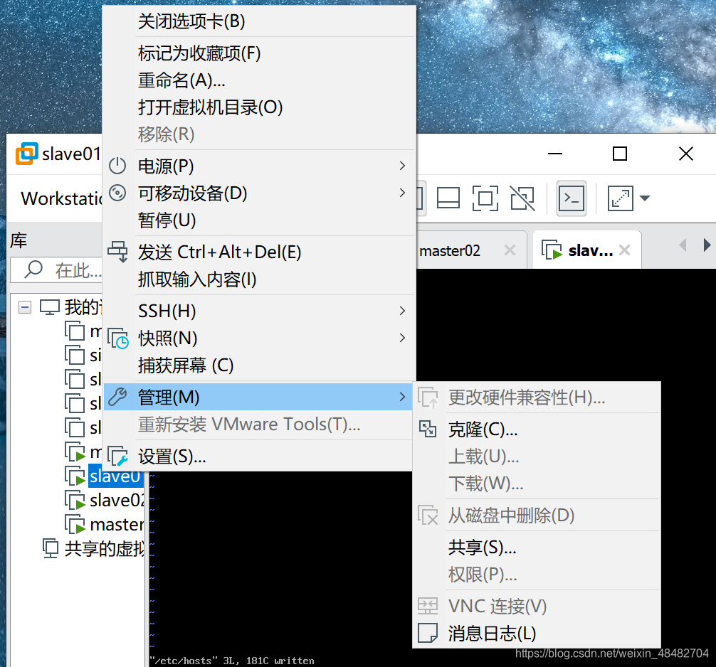The width and height of the screenshot is (716, 667).
Task: Expand the 快照(N) submenu arrow
Action: pos(402,338)
